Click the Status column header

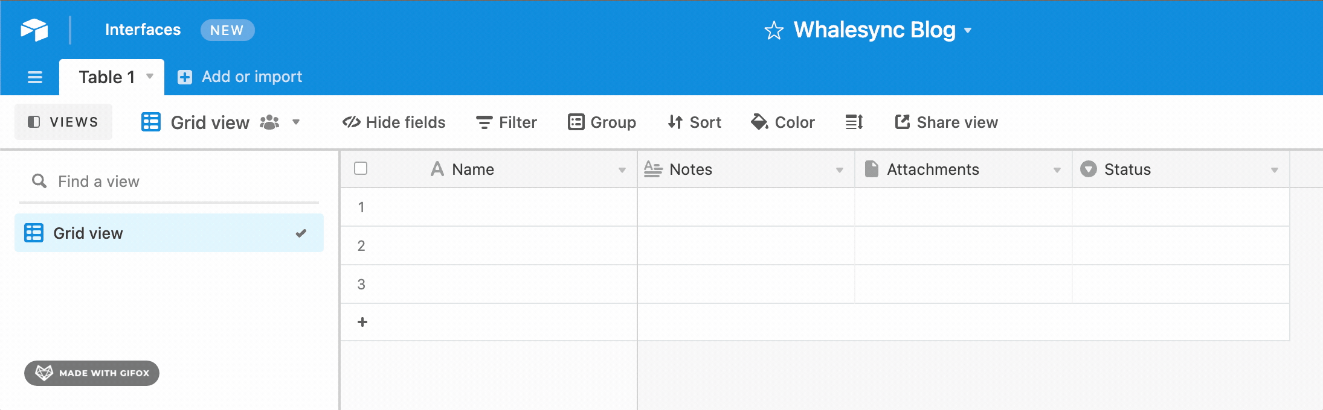click(x=1181, y=169)
